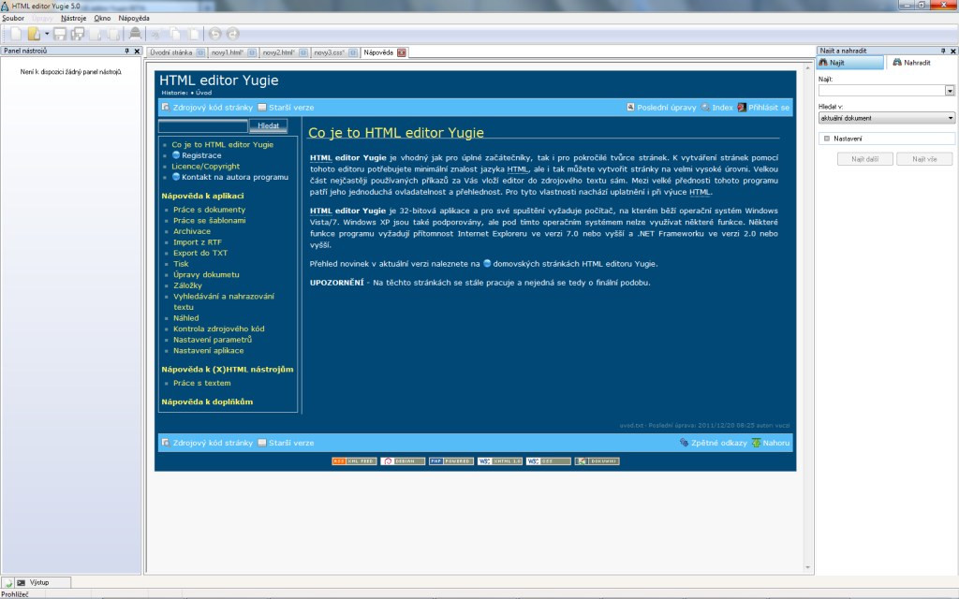
Task: Click the Debian badge in footer
Action: click(403, 460)
